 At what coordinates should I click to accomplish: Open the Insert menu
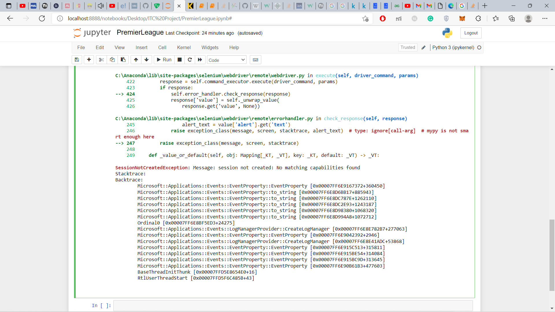(141, 47)
